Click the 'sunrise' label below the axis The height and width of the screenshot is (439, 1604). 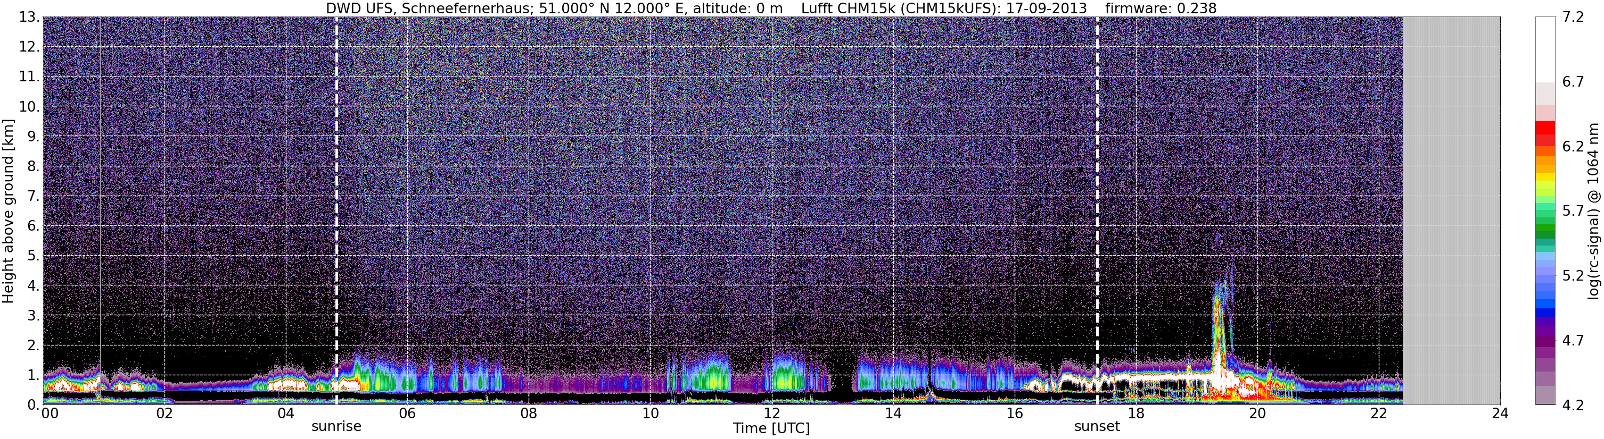coord(336,427)
